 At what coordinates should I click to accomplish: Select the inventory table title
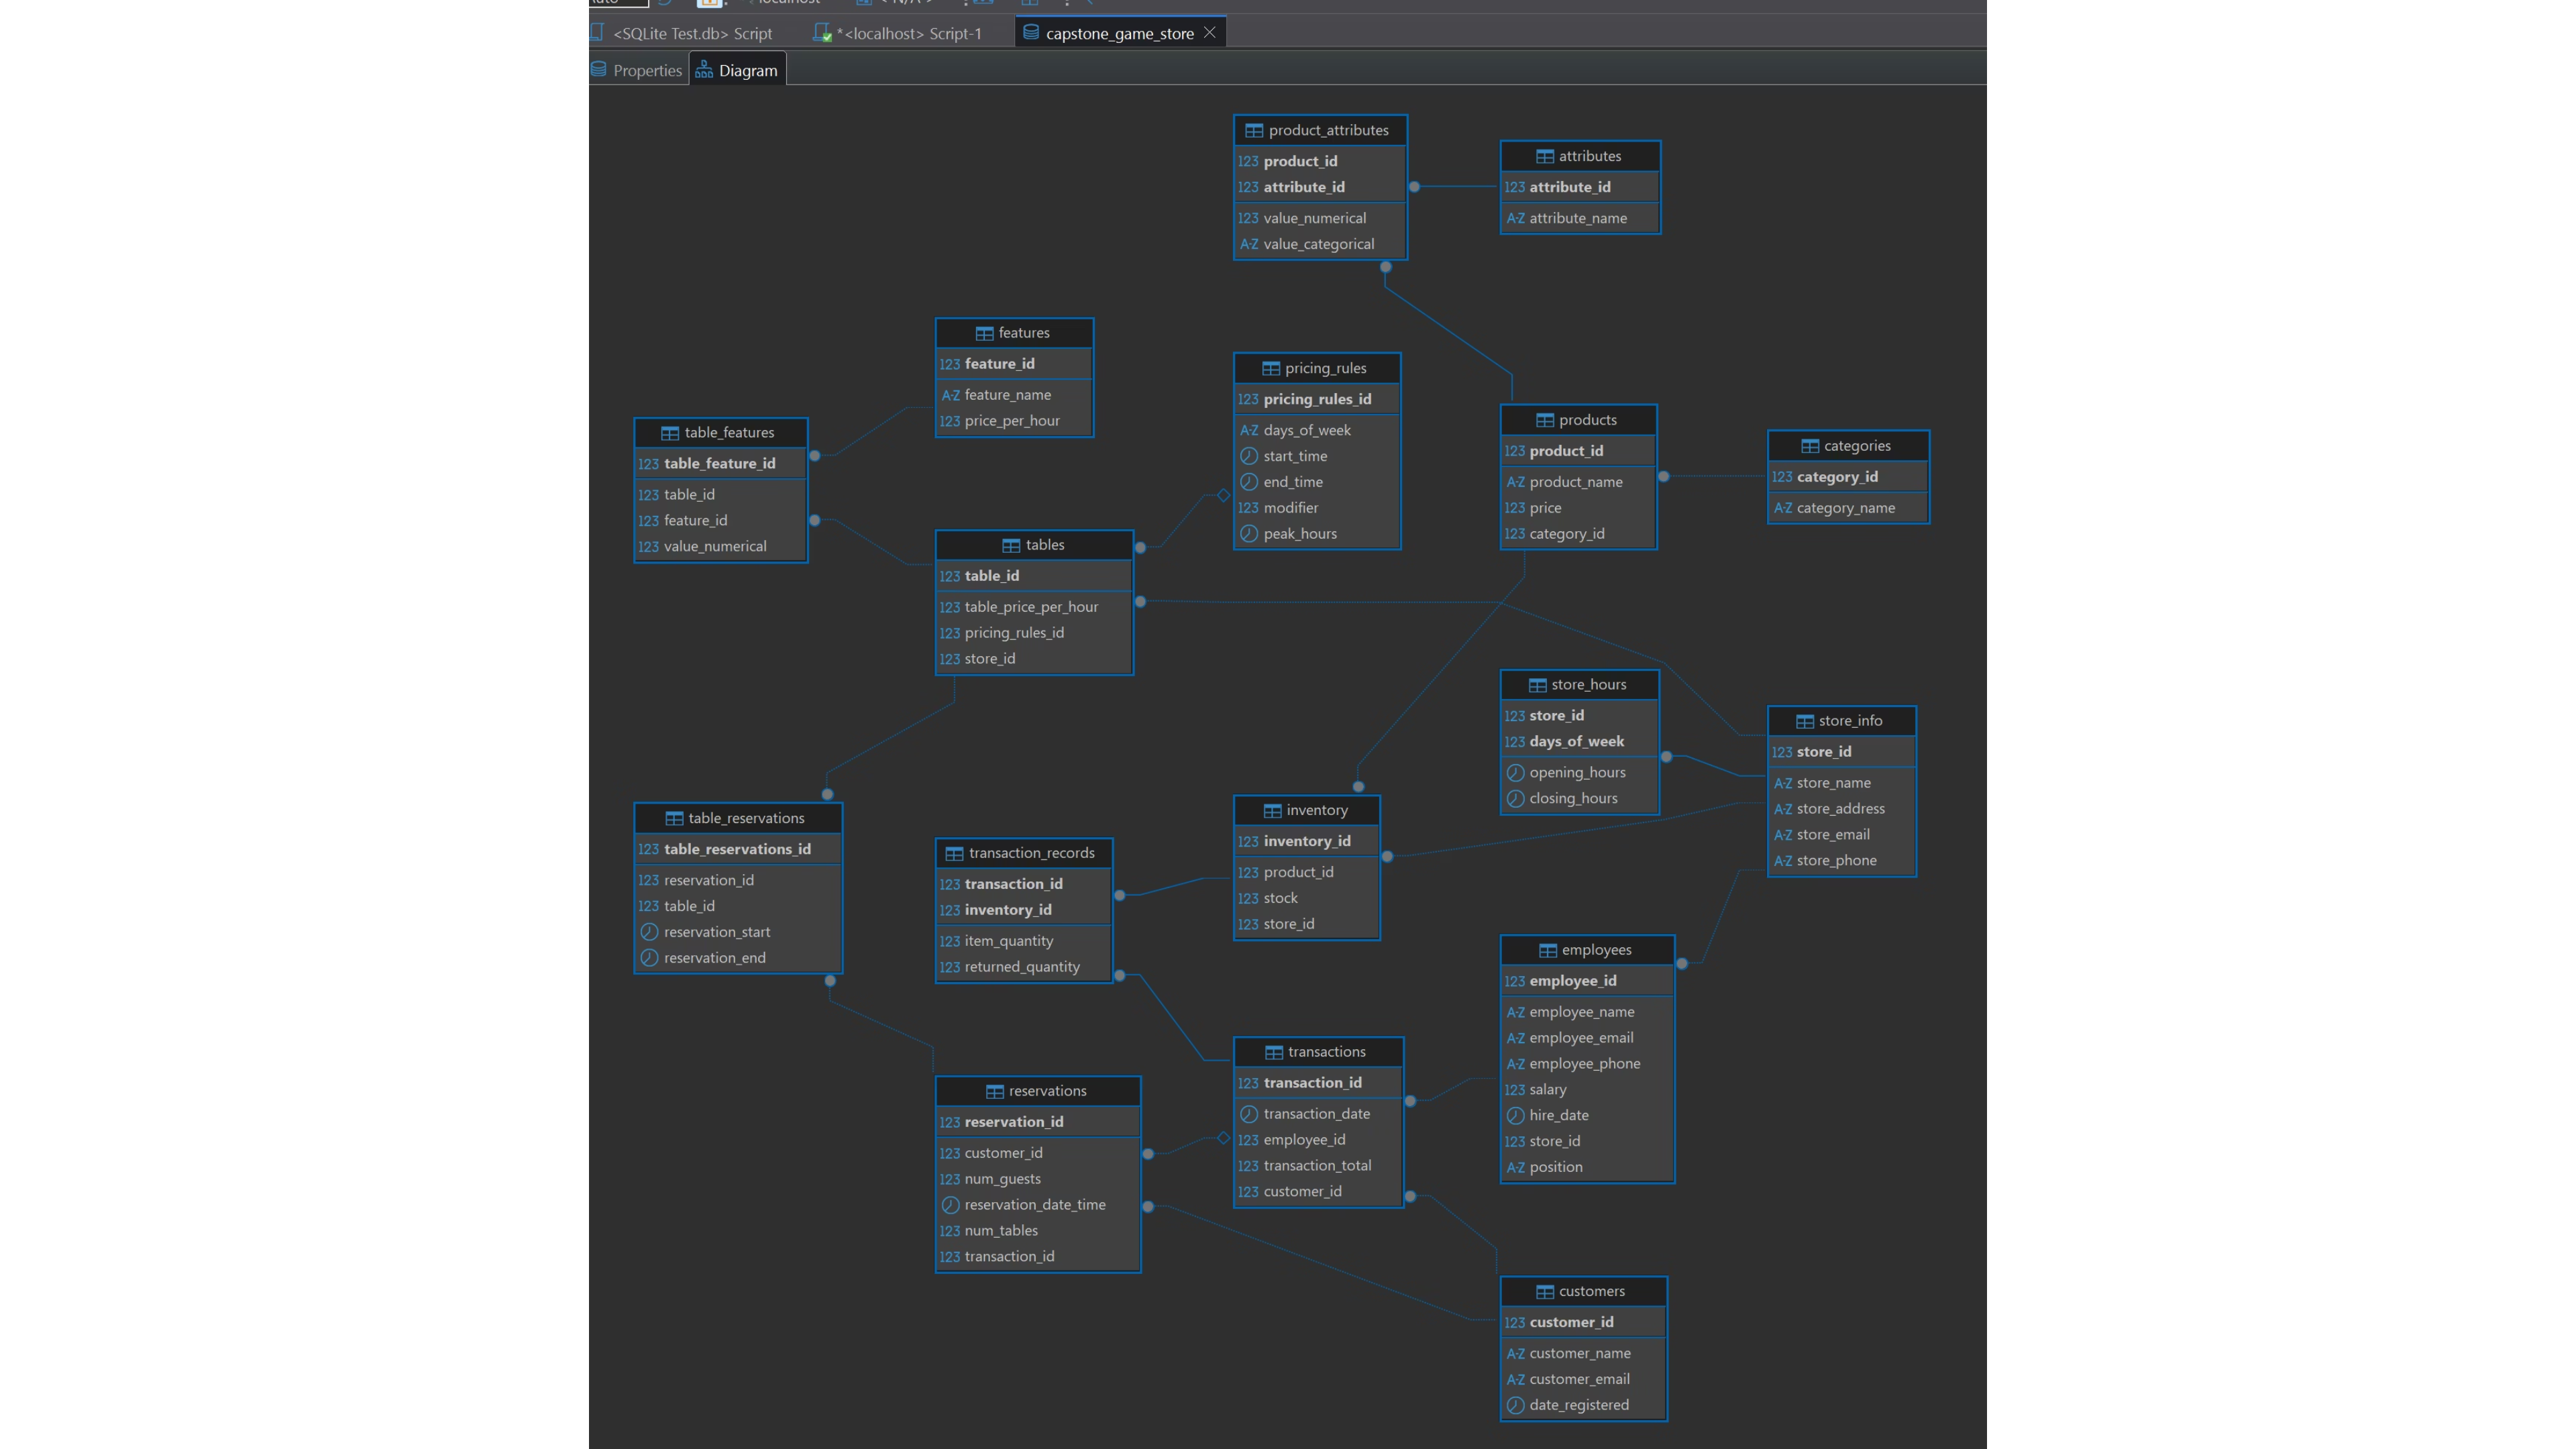click(x=1316, y=810)
